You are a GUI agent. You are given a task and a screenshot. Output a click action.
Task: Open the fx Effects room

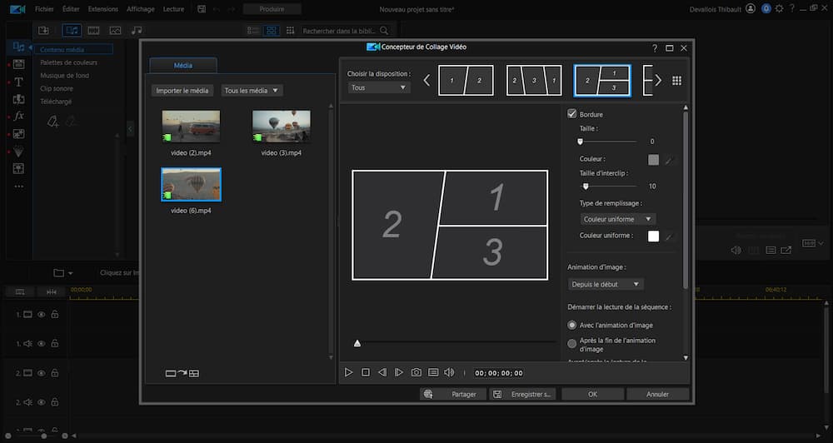pyautogui.click(x=18, y=116)
